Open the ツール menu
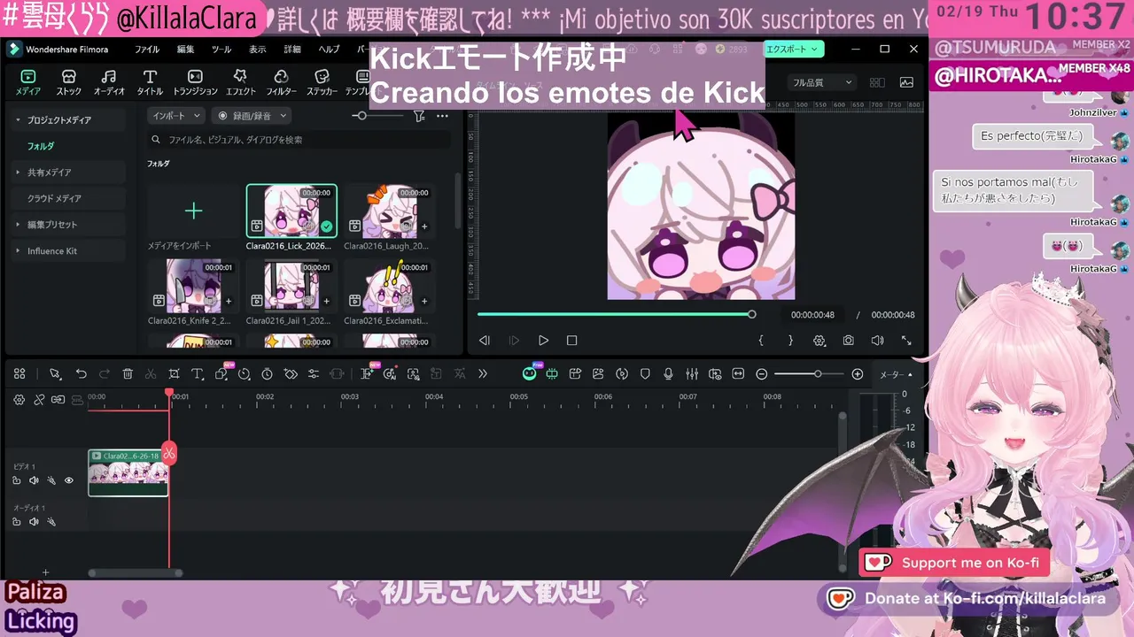 pos(221,50)
